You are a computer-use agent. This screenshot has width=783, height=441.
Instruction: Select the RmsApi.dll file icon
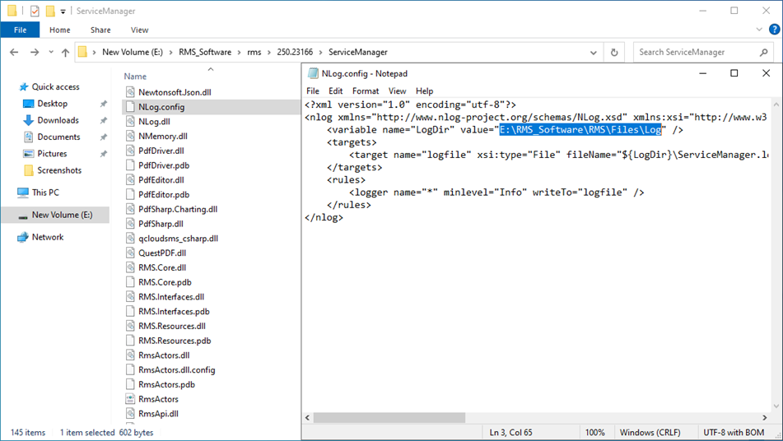point(130,414)
